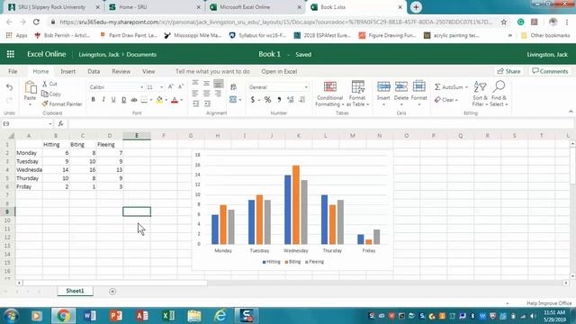Screen dimensions: 576x324
Task: Apply percent style format
Action: point(267,100)
